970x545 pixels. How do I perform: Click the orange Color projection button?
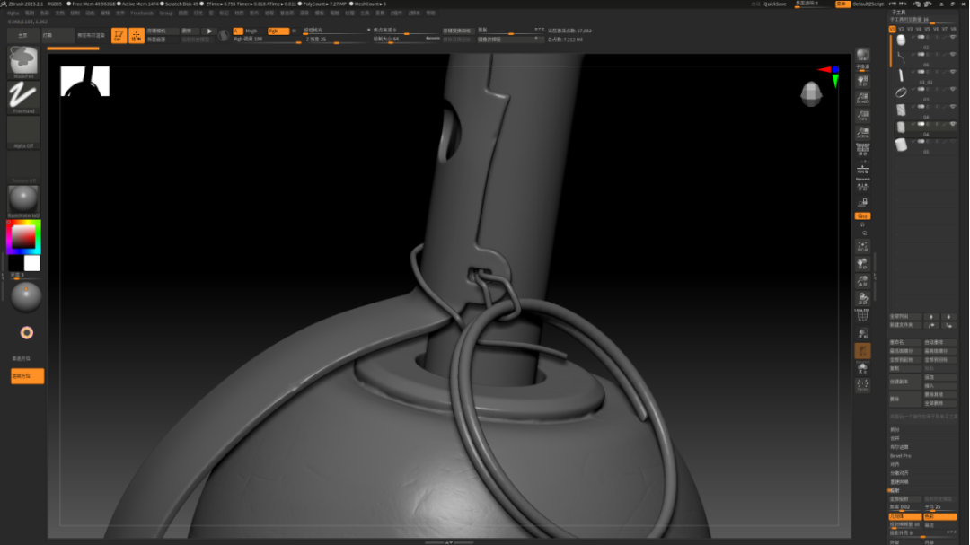pos(939,516)
